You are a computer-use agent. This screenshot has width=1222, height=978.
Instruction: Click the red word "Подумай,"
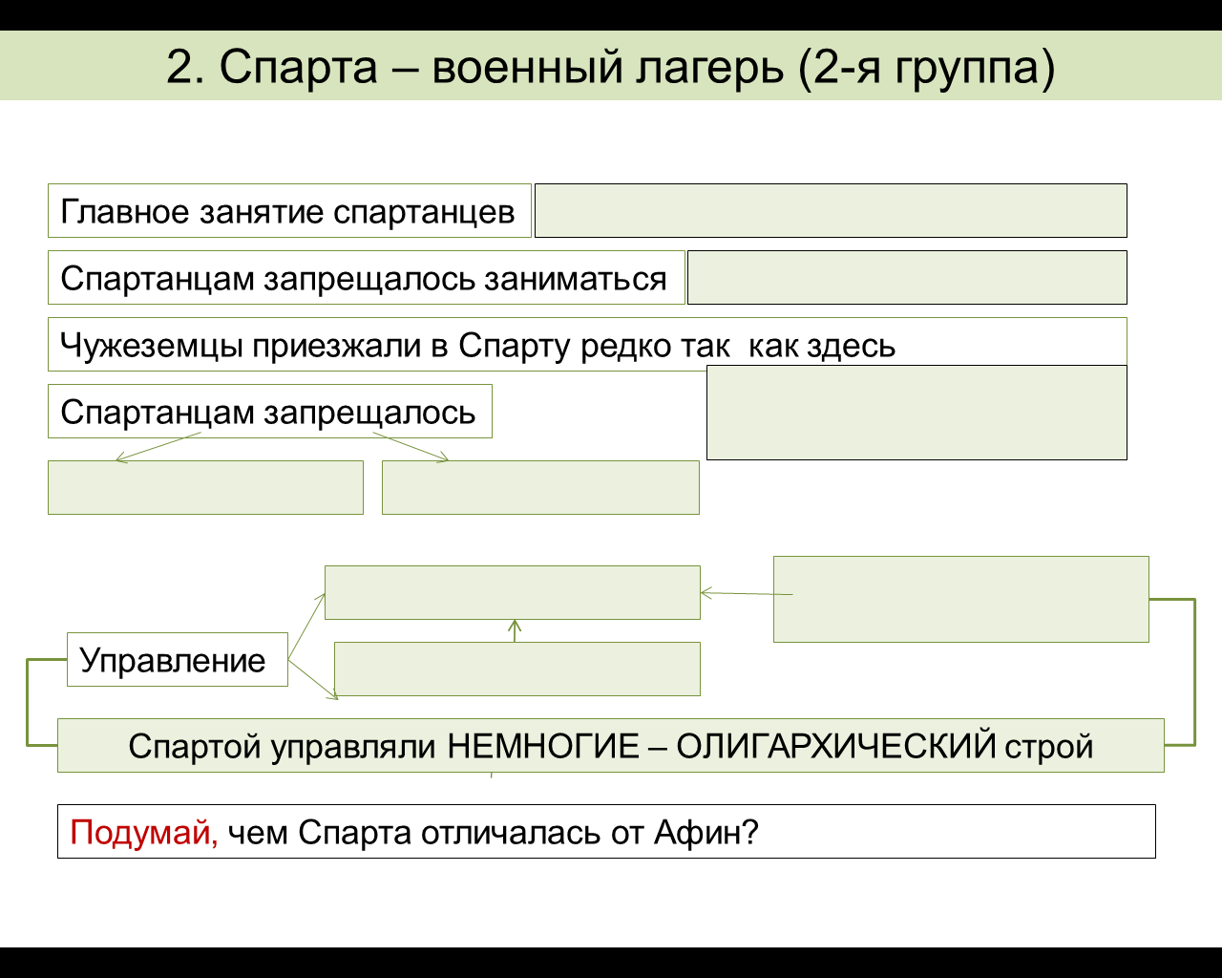click(144, 833)
